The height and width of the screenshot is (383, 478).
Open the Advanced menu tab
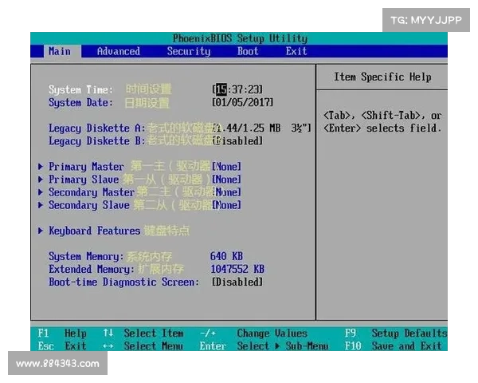click(x=118, y=51)
